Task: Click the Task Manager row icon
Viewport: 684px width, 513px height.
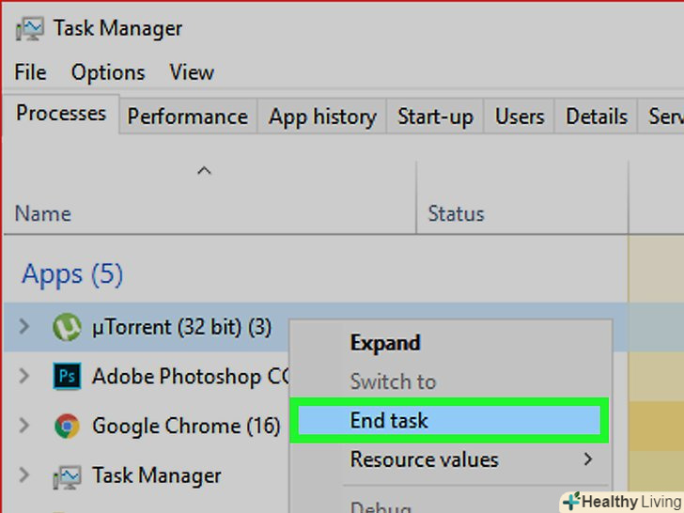Action: 67,476
